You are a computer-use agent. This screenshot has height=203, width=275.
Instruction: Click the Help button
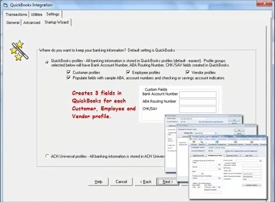click(x=98, y=182)
